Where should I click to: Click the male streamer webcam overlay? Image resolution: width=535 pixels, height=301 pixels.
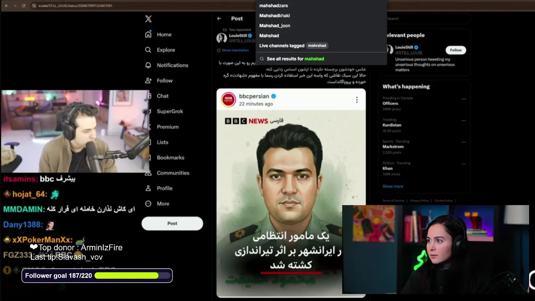[75, 131]
